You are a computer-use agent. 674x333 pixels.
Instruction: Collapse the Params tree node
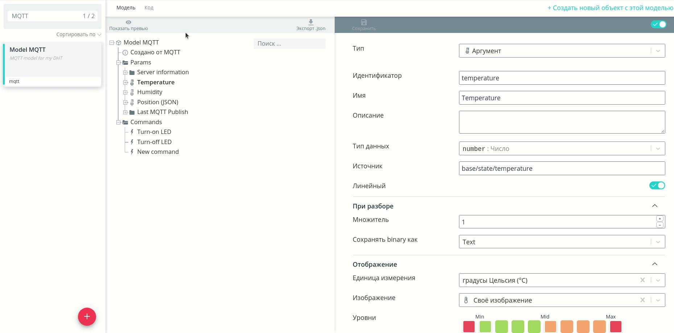[119, 63]
